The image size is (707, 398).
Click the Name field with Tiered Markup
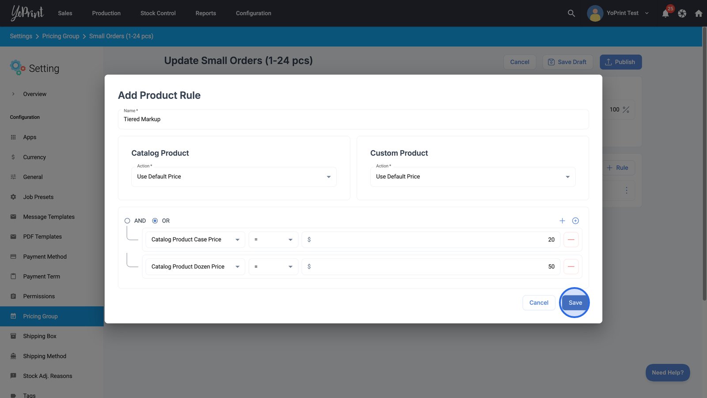click(353, 119)
